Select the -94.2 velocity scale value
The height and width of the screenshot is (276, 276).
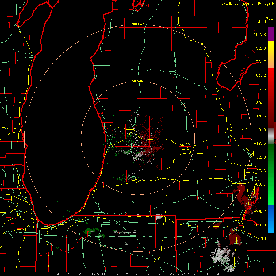(x=260, y=212)
